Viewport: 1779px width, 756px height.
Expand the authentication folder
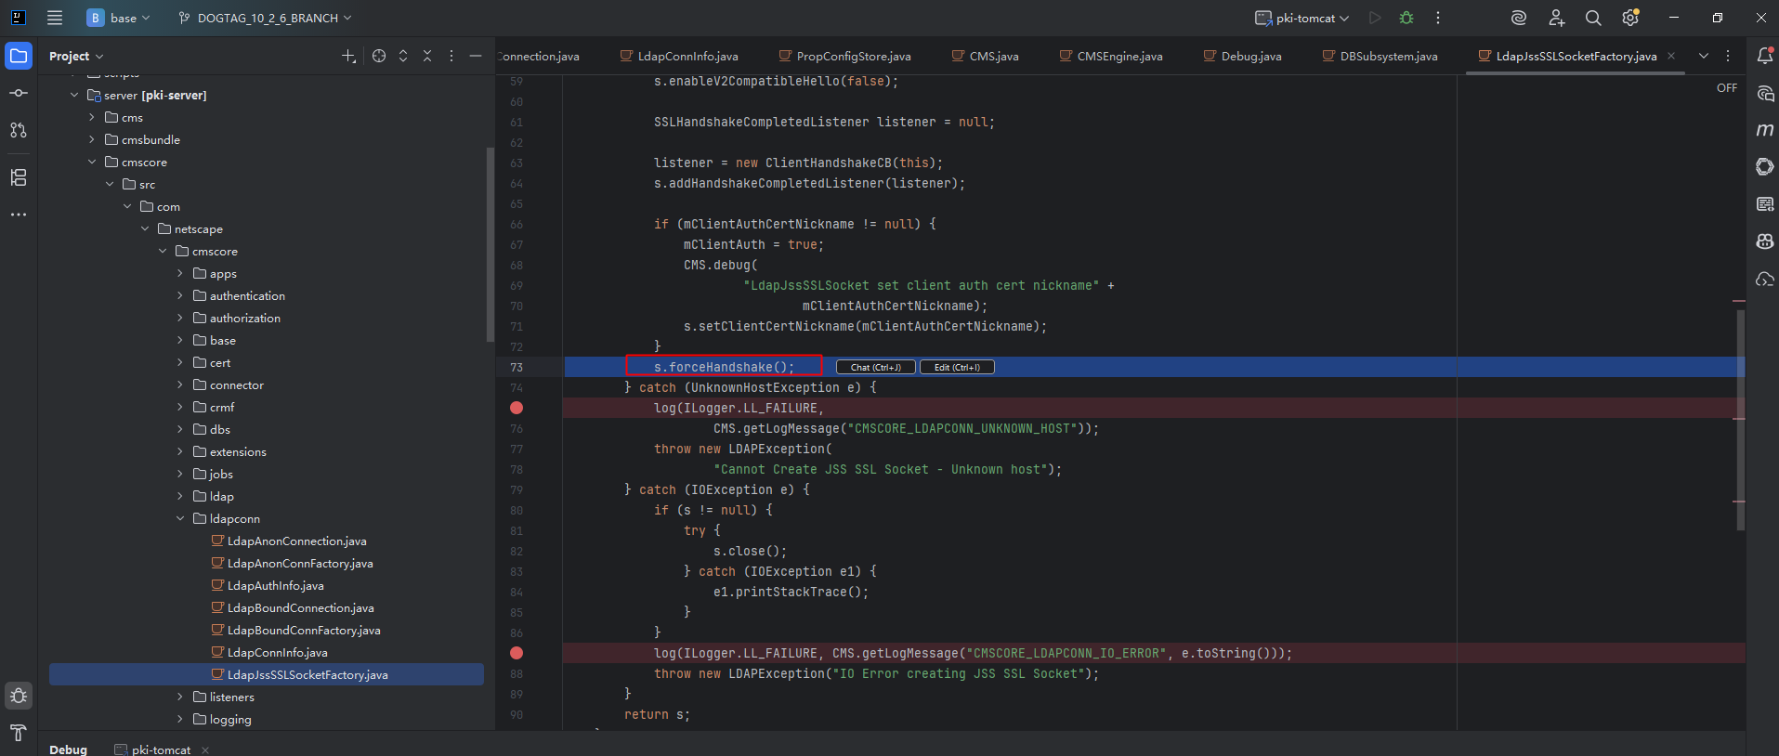[x=180, y=295]
